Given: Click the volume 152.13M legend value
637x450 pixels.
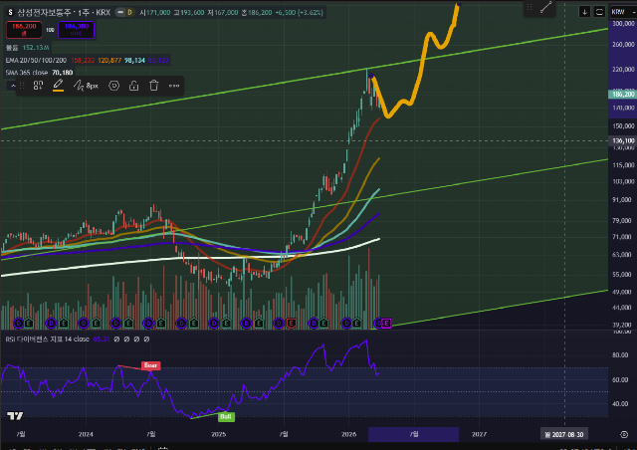Looking at the screenshot, I should pos(36,48).
